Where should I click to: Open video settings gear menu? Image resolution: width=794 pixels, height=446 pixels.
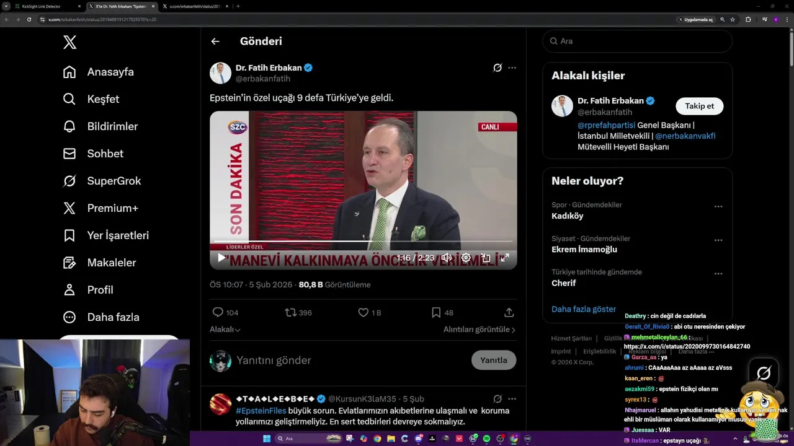tap(466, 258)
